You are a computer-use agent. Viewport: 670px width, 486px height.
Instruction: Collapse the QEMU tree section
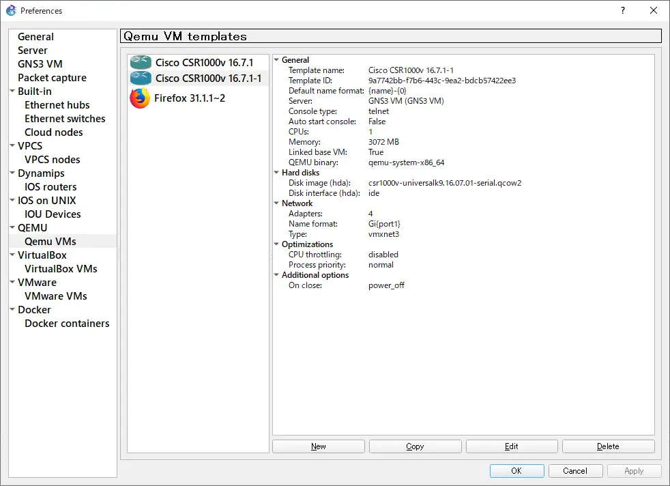pyautogui.click(x=12, y=227)
